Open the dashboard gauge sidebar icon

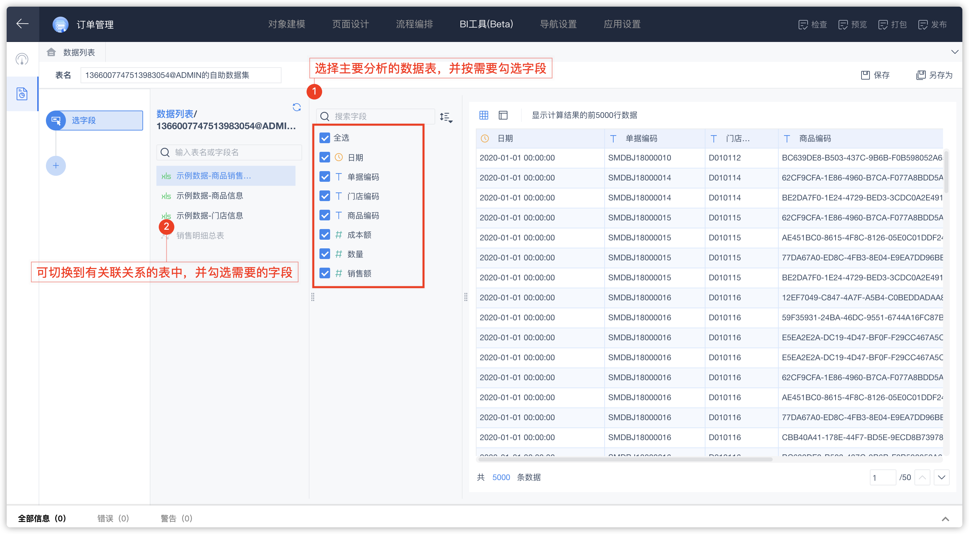22,59
